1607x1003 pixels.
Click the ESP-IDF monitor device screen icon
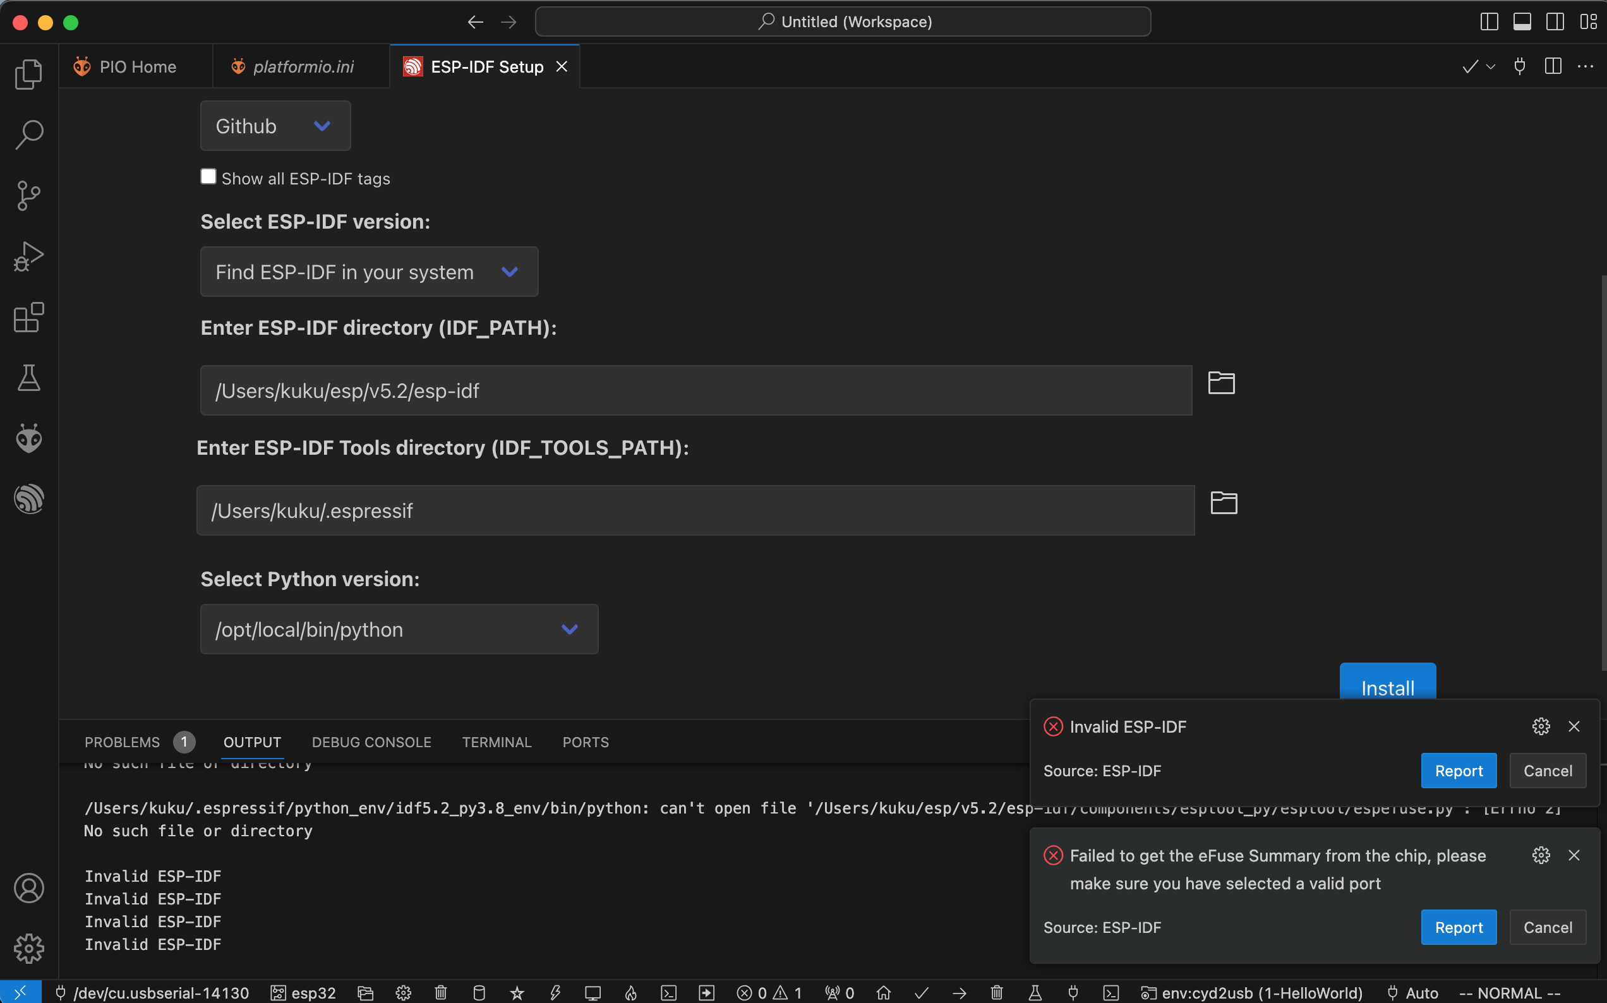tap(593, 992)
